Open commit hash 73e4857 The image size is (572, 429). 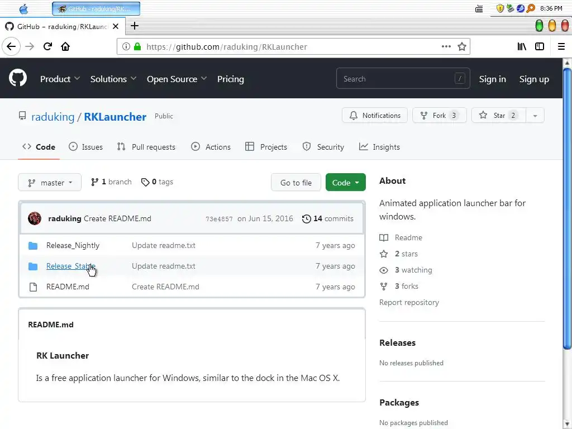click(x=219, y=219)
